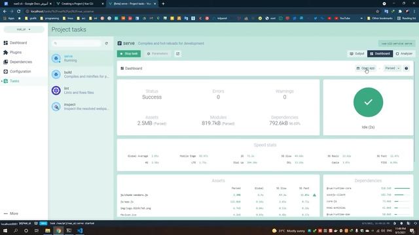Click the Open app button
419x235 pixels.
pyautogui.click(x=365, y=68)
